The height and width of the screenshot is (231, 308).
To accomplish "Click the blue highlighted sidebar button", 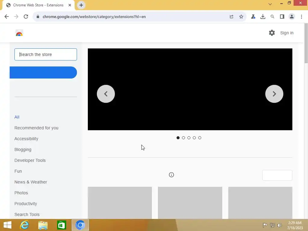I will click(x=43, y=72).
